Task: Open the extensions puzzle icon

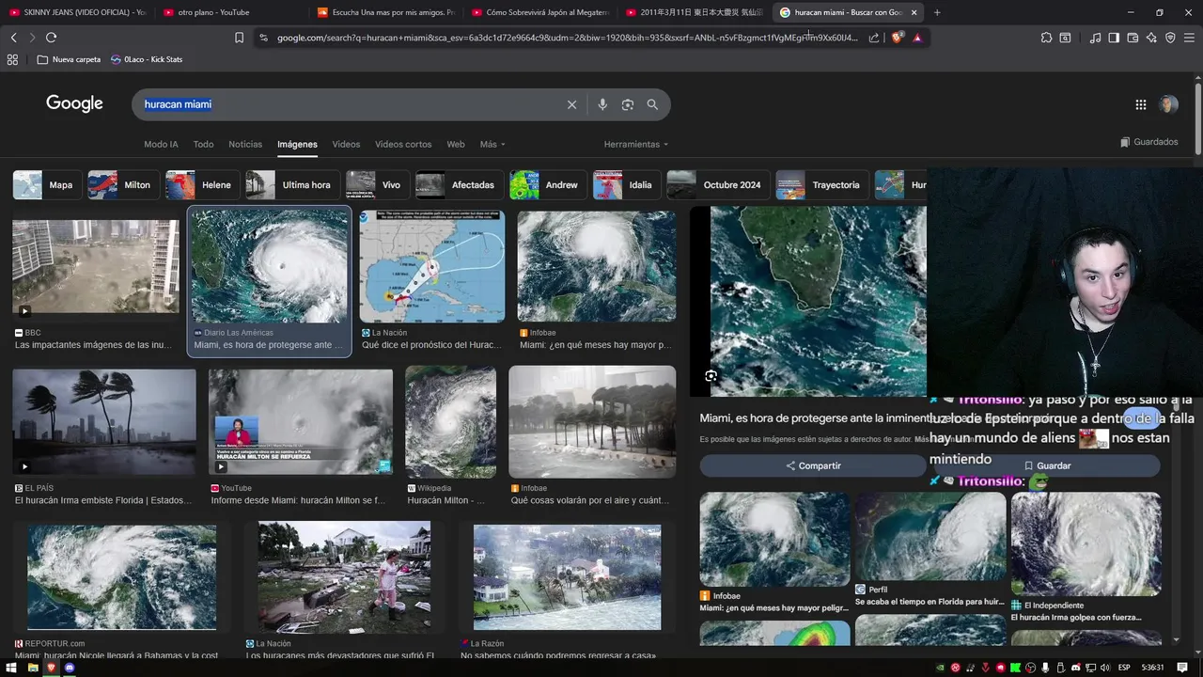Action: [1046, 38]
